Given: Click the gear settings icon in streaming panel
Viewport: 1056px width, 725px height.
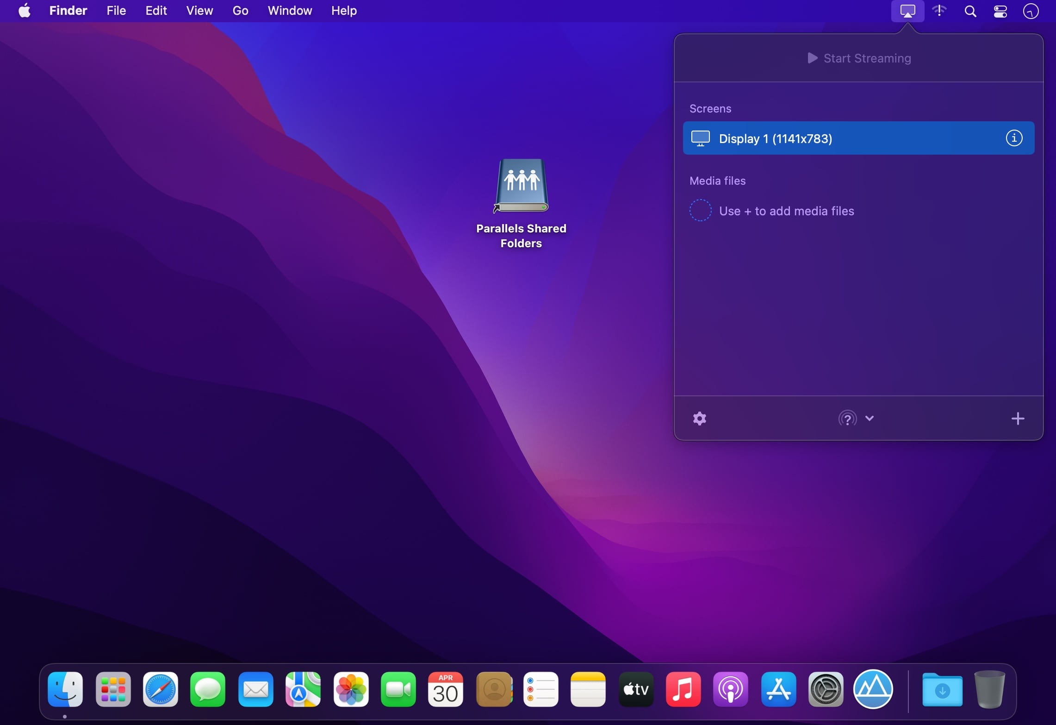Looking at the screenshot, I should 699,419.
